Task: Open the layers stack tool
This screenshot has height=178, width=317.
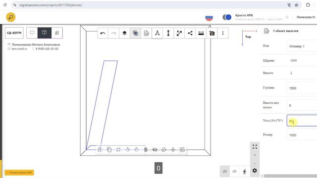Action: click(x=124, y=33)
